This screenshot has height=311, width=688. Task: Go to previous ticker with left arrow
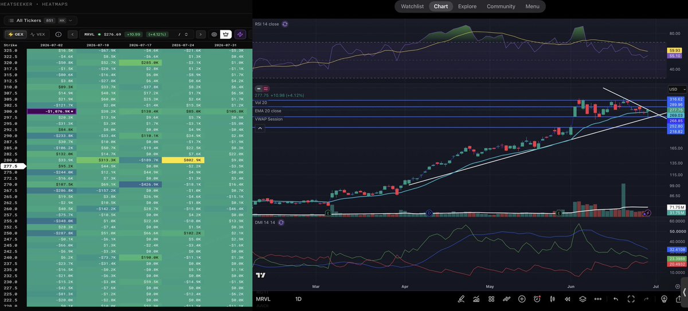tap(72, 34)
